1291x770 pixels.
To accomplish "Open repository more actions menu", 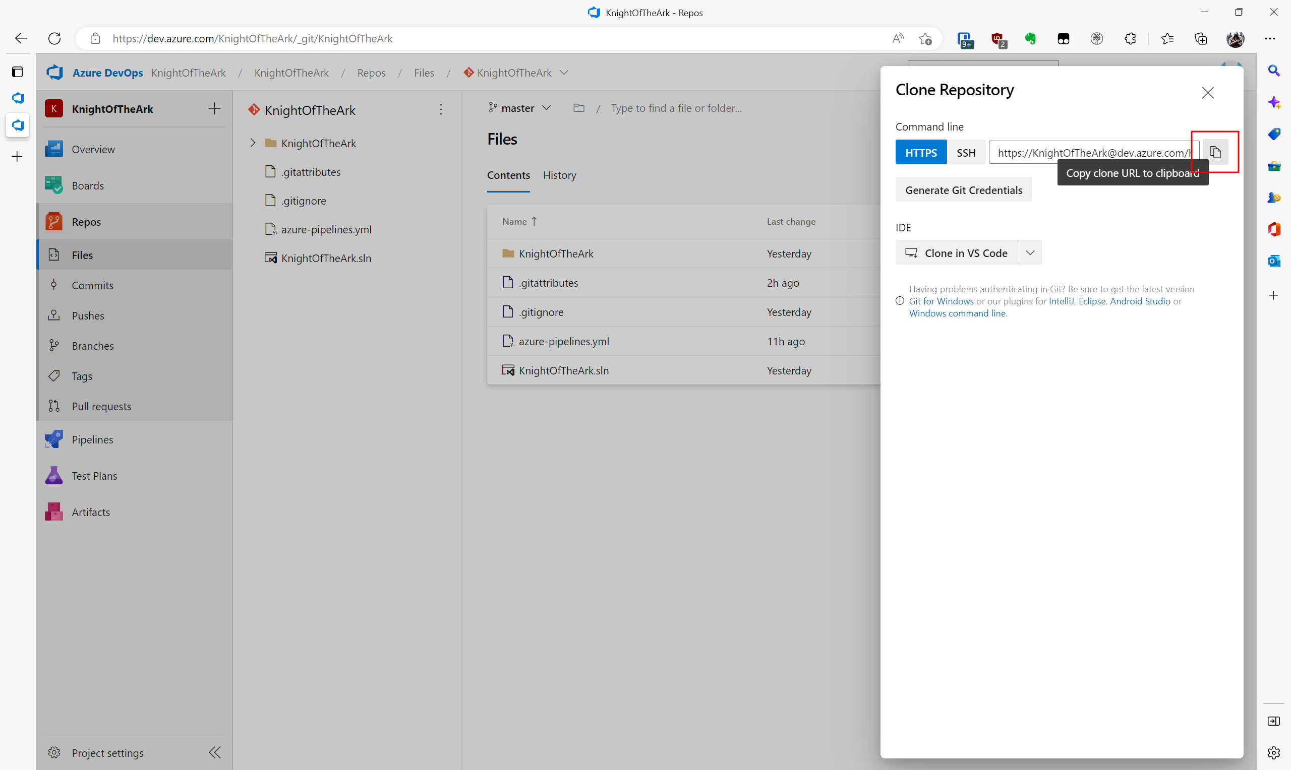I will (x=441, y=109).
